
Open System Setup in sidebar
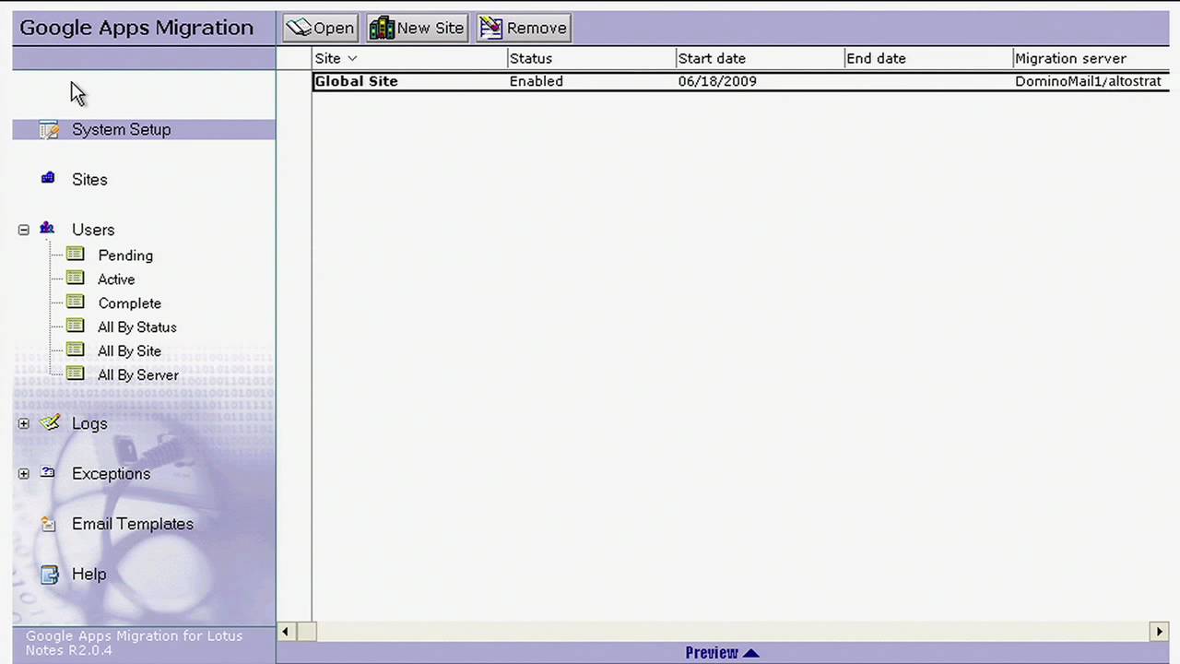click(121, 130)
